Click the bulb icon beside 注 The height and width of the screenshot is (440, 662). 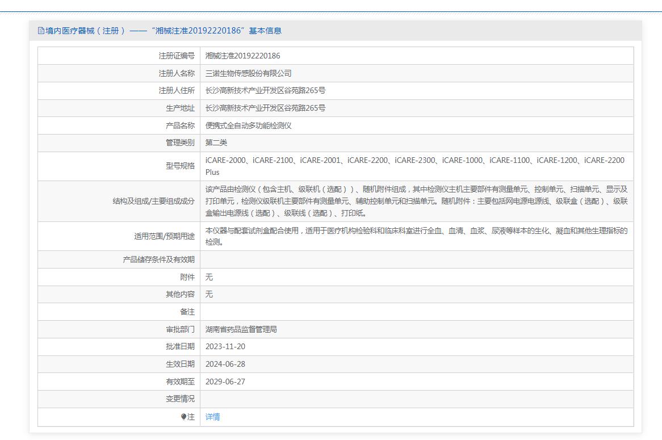click(x=183, y=417)
